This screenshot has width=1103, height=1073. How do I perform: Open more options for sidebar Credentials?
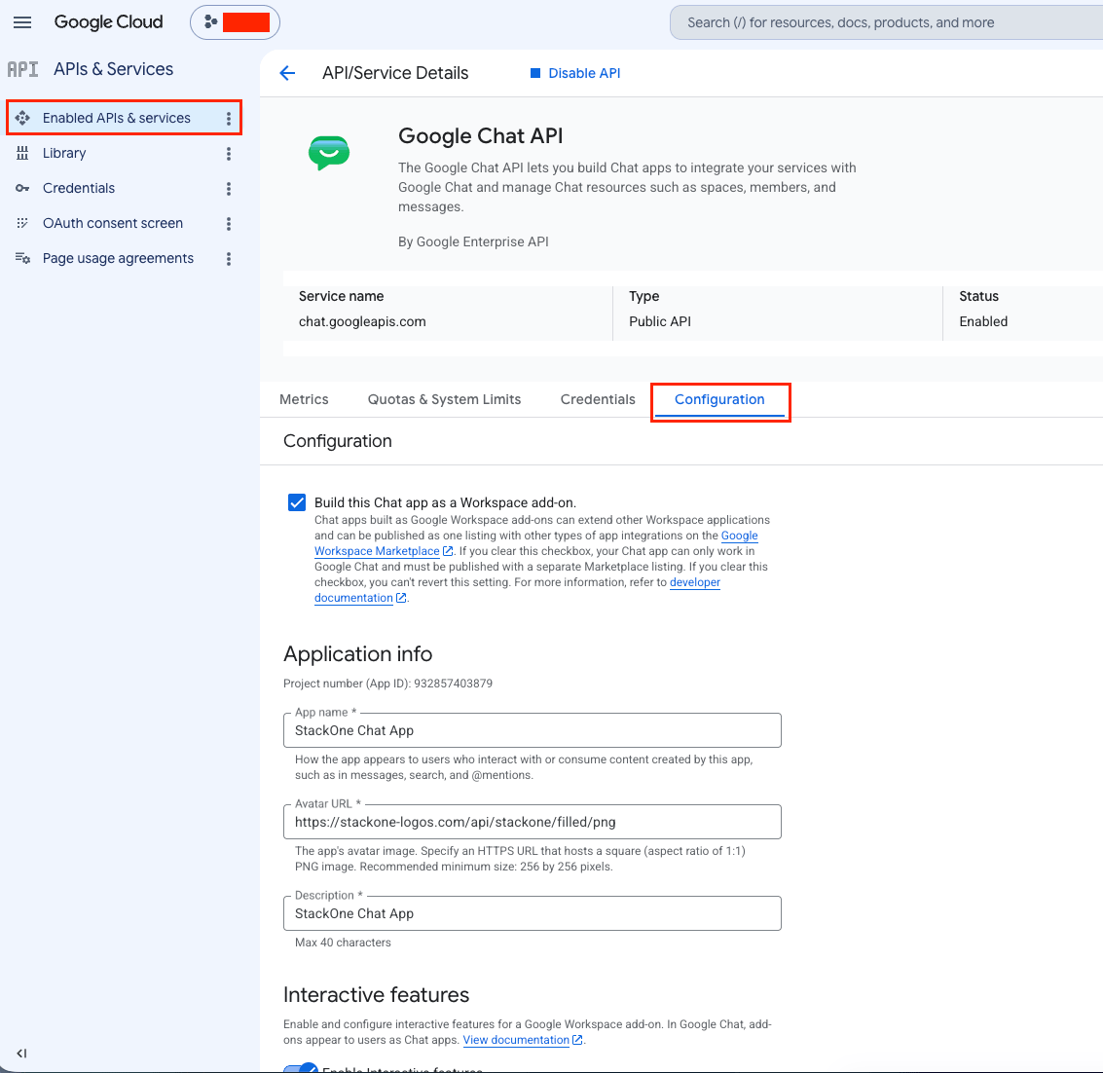click(229, 189)
